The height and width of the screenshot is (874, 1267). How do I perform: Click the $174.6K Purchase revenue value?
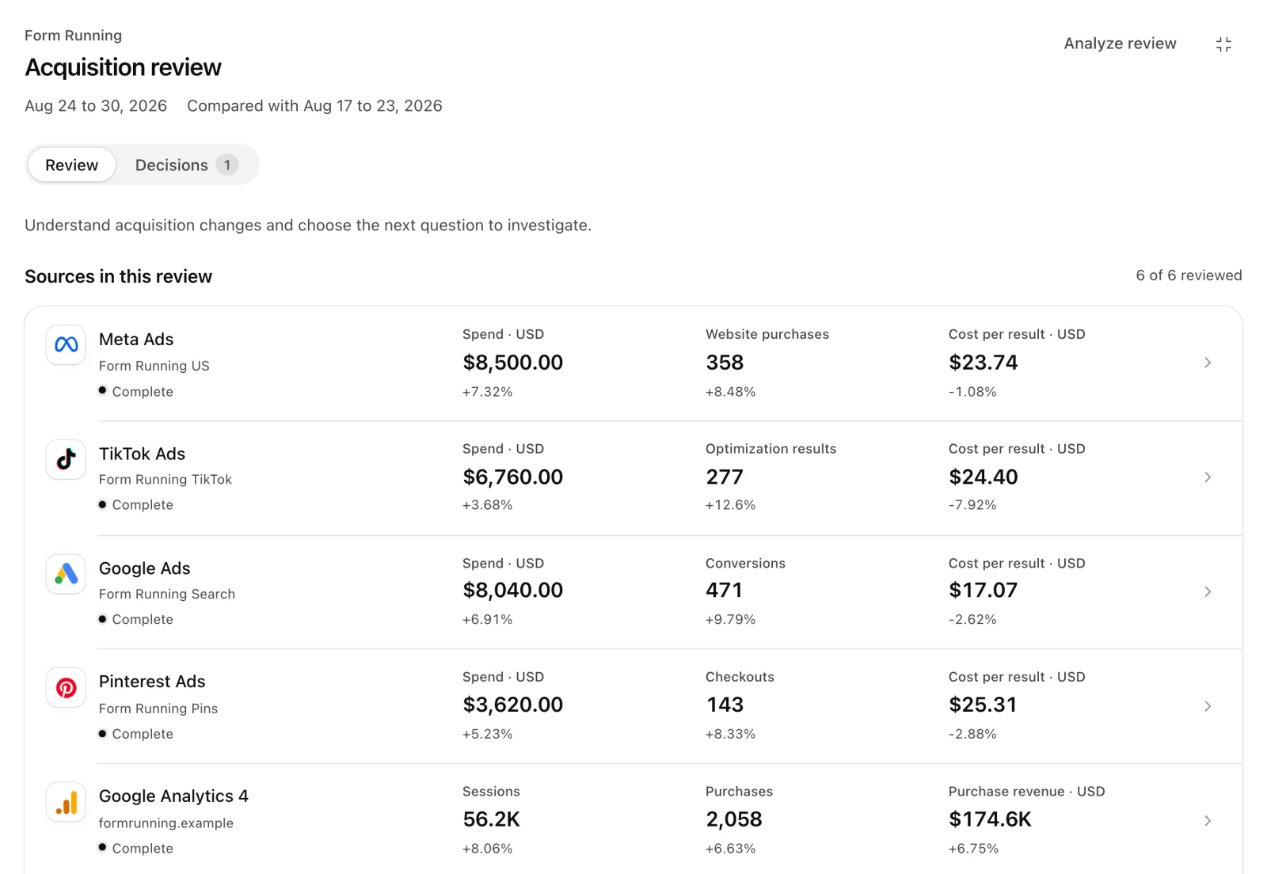click(x=991, y=819)
